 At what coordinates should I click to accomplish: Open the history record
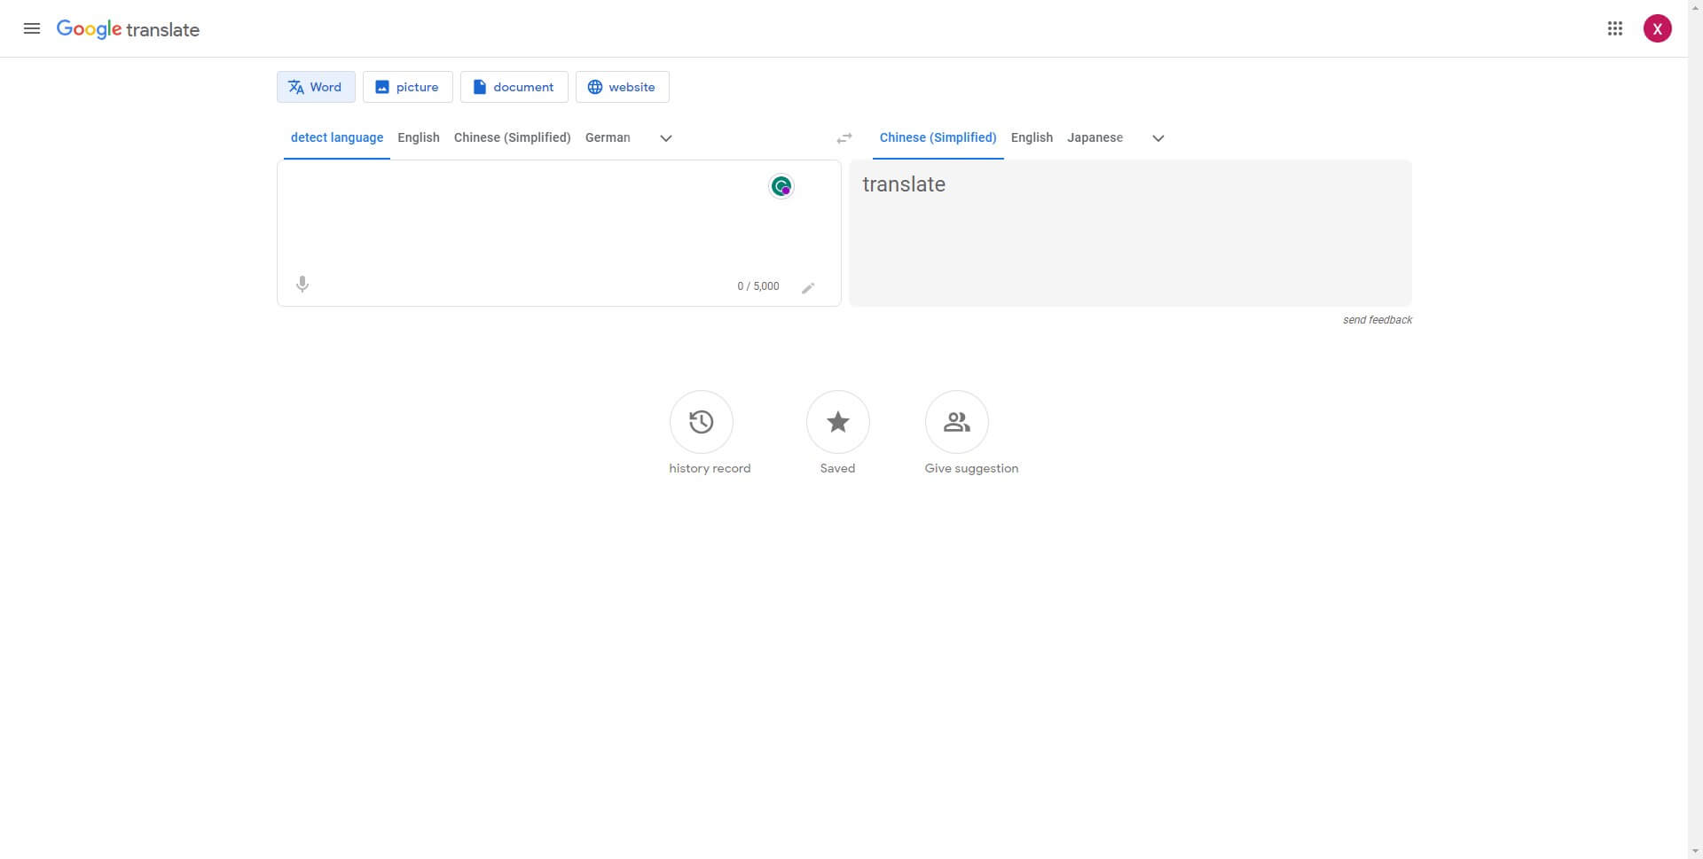(702, 422)
